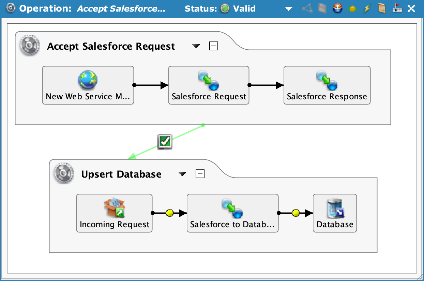The image size is (424, 281).
Task: Click the test flag icon in the toolbar
Action: [x=397, y=8]
